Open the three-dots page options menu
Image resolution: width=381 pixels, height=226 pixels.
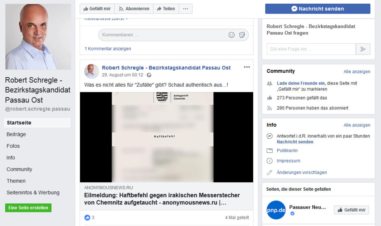(x=186, y=9)
